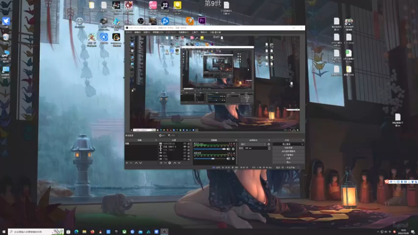The image size is (418, 235).
Task: Toggle visibility of the 文本 (GDI+) 3 source
Action: coord(185,147)
